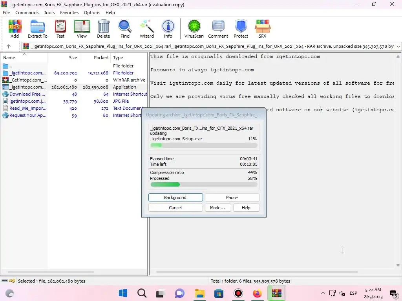
Task: Open the chat taskbar icon
Action: point(180,293)
